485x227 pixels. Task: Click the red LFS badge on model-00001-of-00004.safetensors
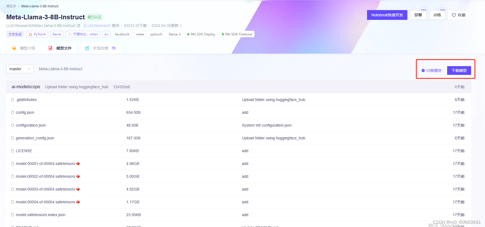coord(78,164)
